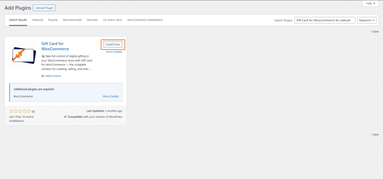This screenshot has width=383, height=179.
Task: Click the Install Now button
Action: pyautogui.click(x=113, y=44)
